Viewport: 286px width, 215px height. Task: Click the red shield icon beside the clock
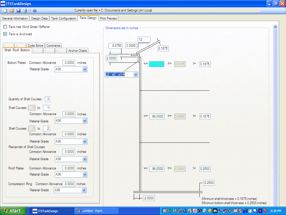[x=265, y=211]
